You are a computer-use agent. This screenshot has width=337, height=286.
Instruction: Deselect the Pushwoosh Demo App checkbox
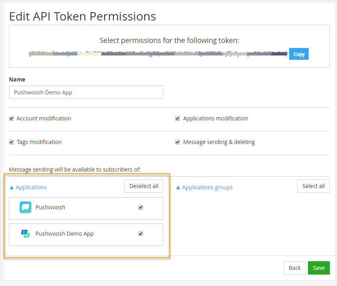click(x=141, y=233)
